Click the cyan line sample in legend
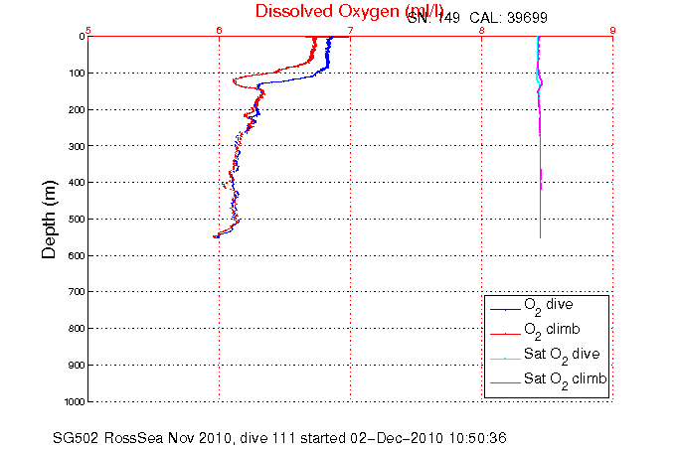This screenshot has width=677, height=451. click(x=505, y=359)
